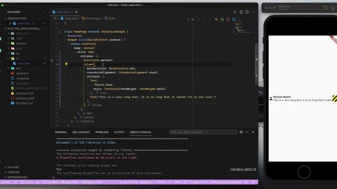337x189 pixels.
Task: Grab the debug toolbar drag handle
Action: point(189,19)
